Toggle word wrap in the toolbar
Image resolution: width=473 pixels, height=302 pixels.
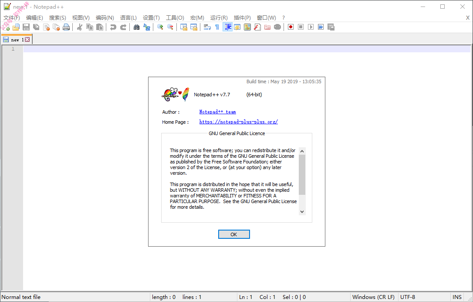(207, 27)
